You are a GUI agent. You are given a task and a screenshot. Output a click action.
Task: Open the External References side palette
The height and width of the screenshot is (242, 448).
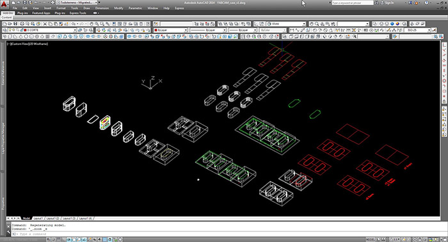pos(3,73)
